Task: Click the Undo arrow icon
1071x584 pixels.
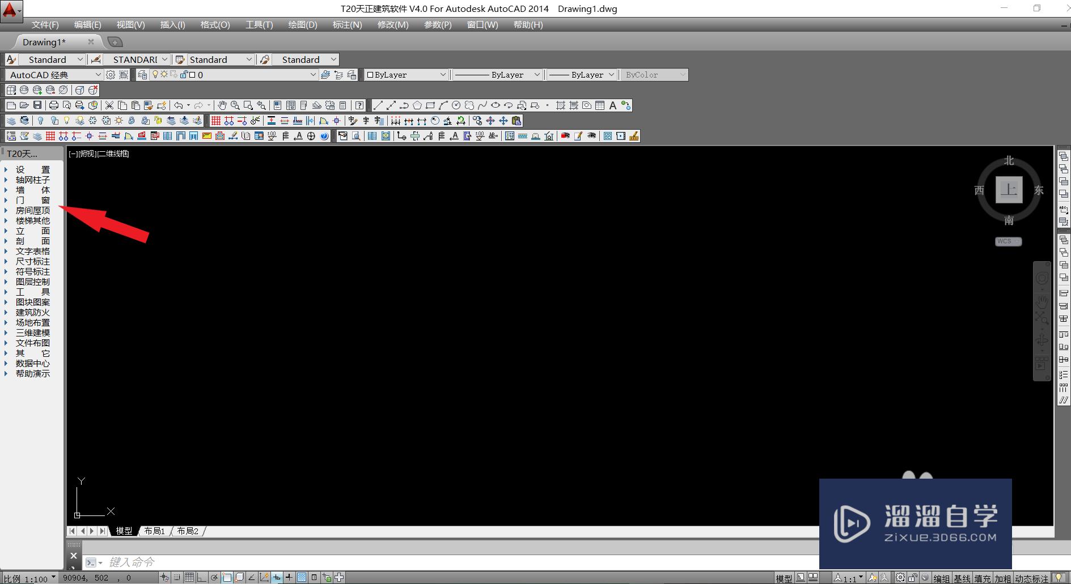Action: (179, 105)
